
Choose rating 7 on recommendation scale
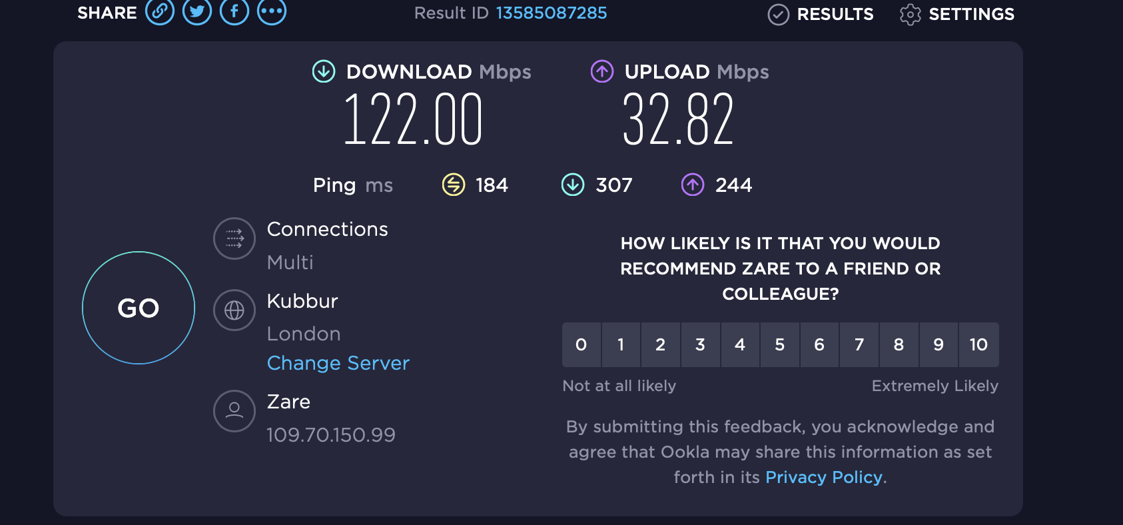[x=859, y=344]
